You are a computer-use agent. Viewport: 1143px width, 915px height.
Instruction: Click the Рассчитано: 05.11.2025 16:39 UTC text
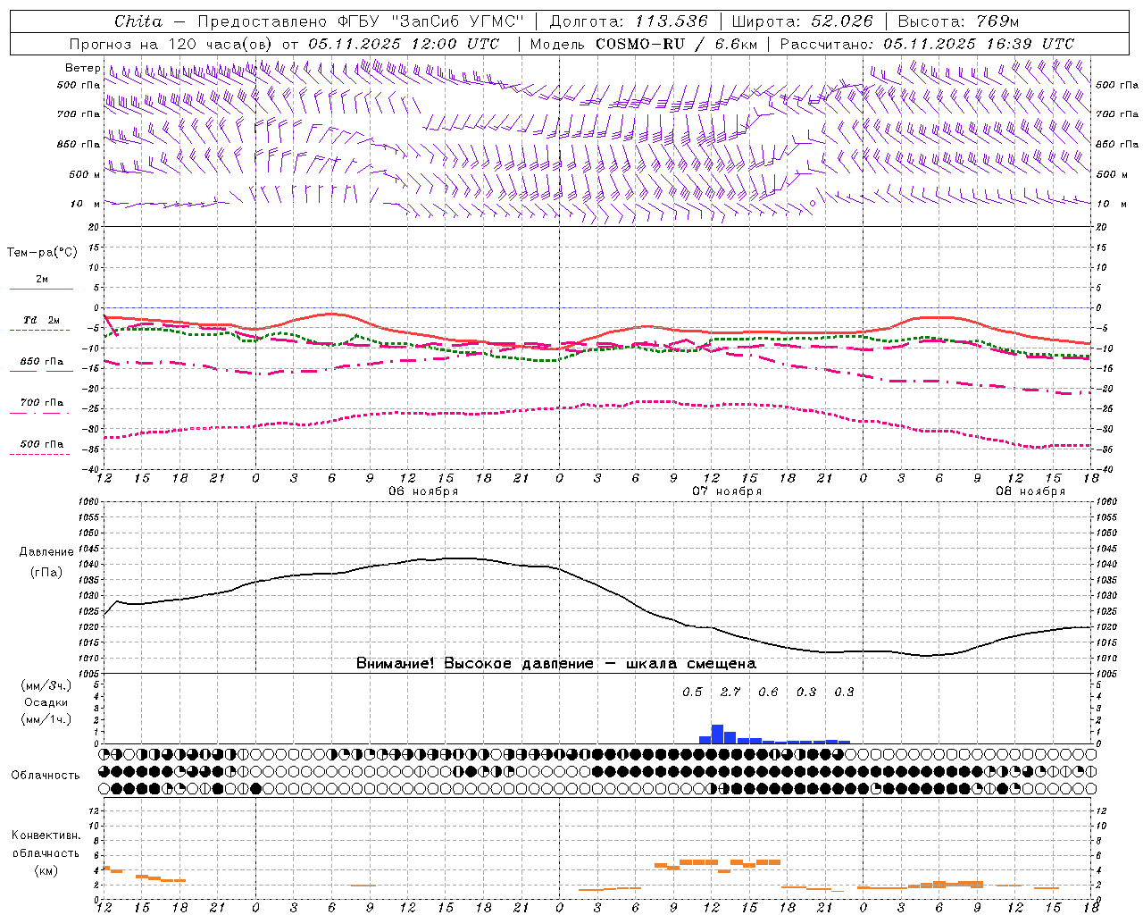[x=927, y=44]
